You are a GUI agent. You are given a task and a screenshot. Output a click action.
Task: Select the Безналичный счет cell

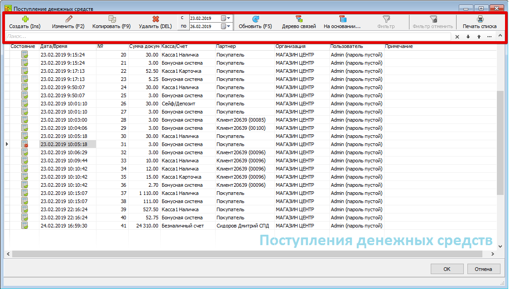coord(188,226)
